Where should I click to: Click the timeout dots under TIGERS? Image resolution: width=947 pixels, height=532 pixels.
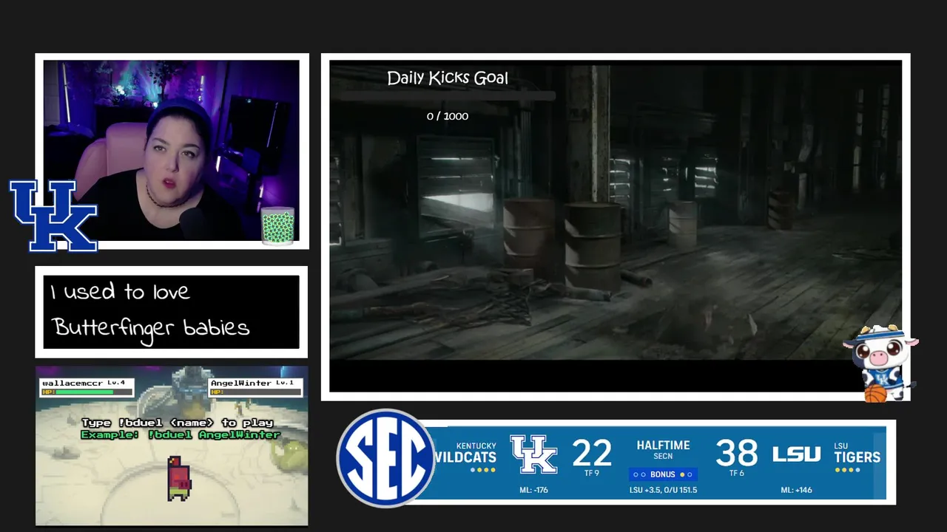pyautogui.click(x=847, y=470)
